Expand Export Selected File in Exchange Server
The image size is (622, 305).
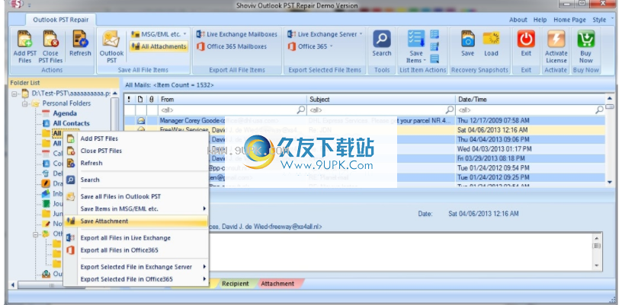pos(136,267)
